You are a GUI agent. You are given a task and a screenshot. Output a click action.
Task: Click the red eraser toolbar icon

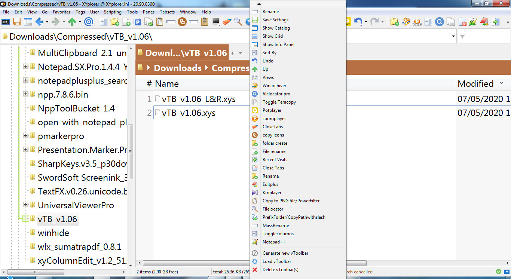227,22
